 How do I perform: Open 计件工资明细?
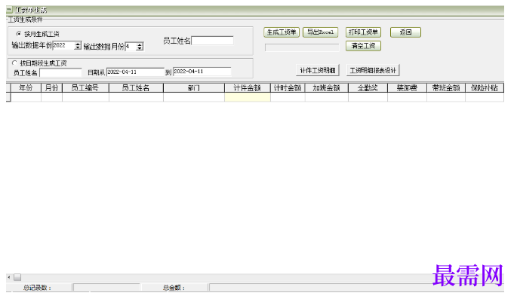[318, 70]
